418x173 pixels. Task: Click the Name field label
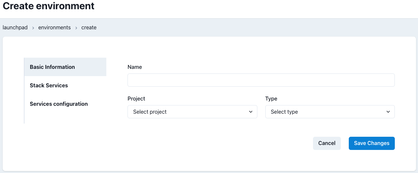coord(135,67)
